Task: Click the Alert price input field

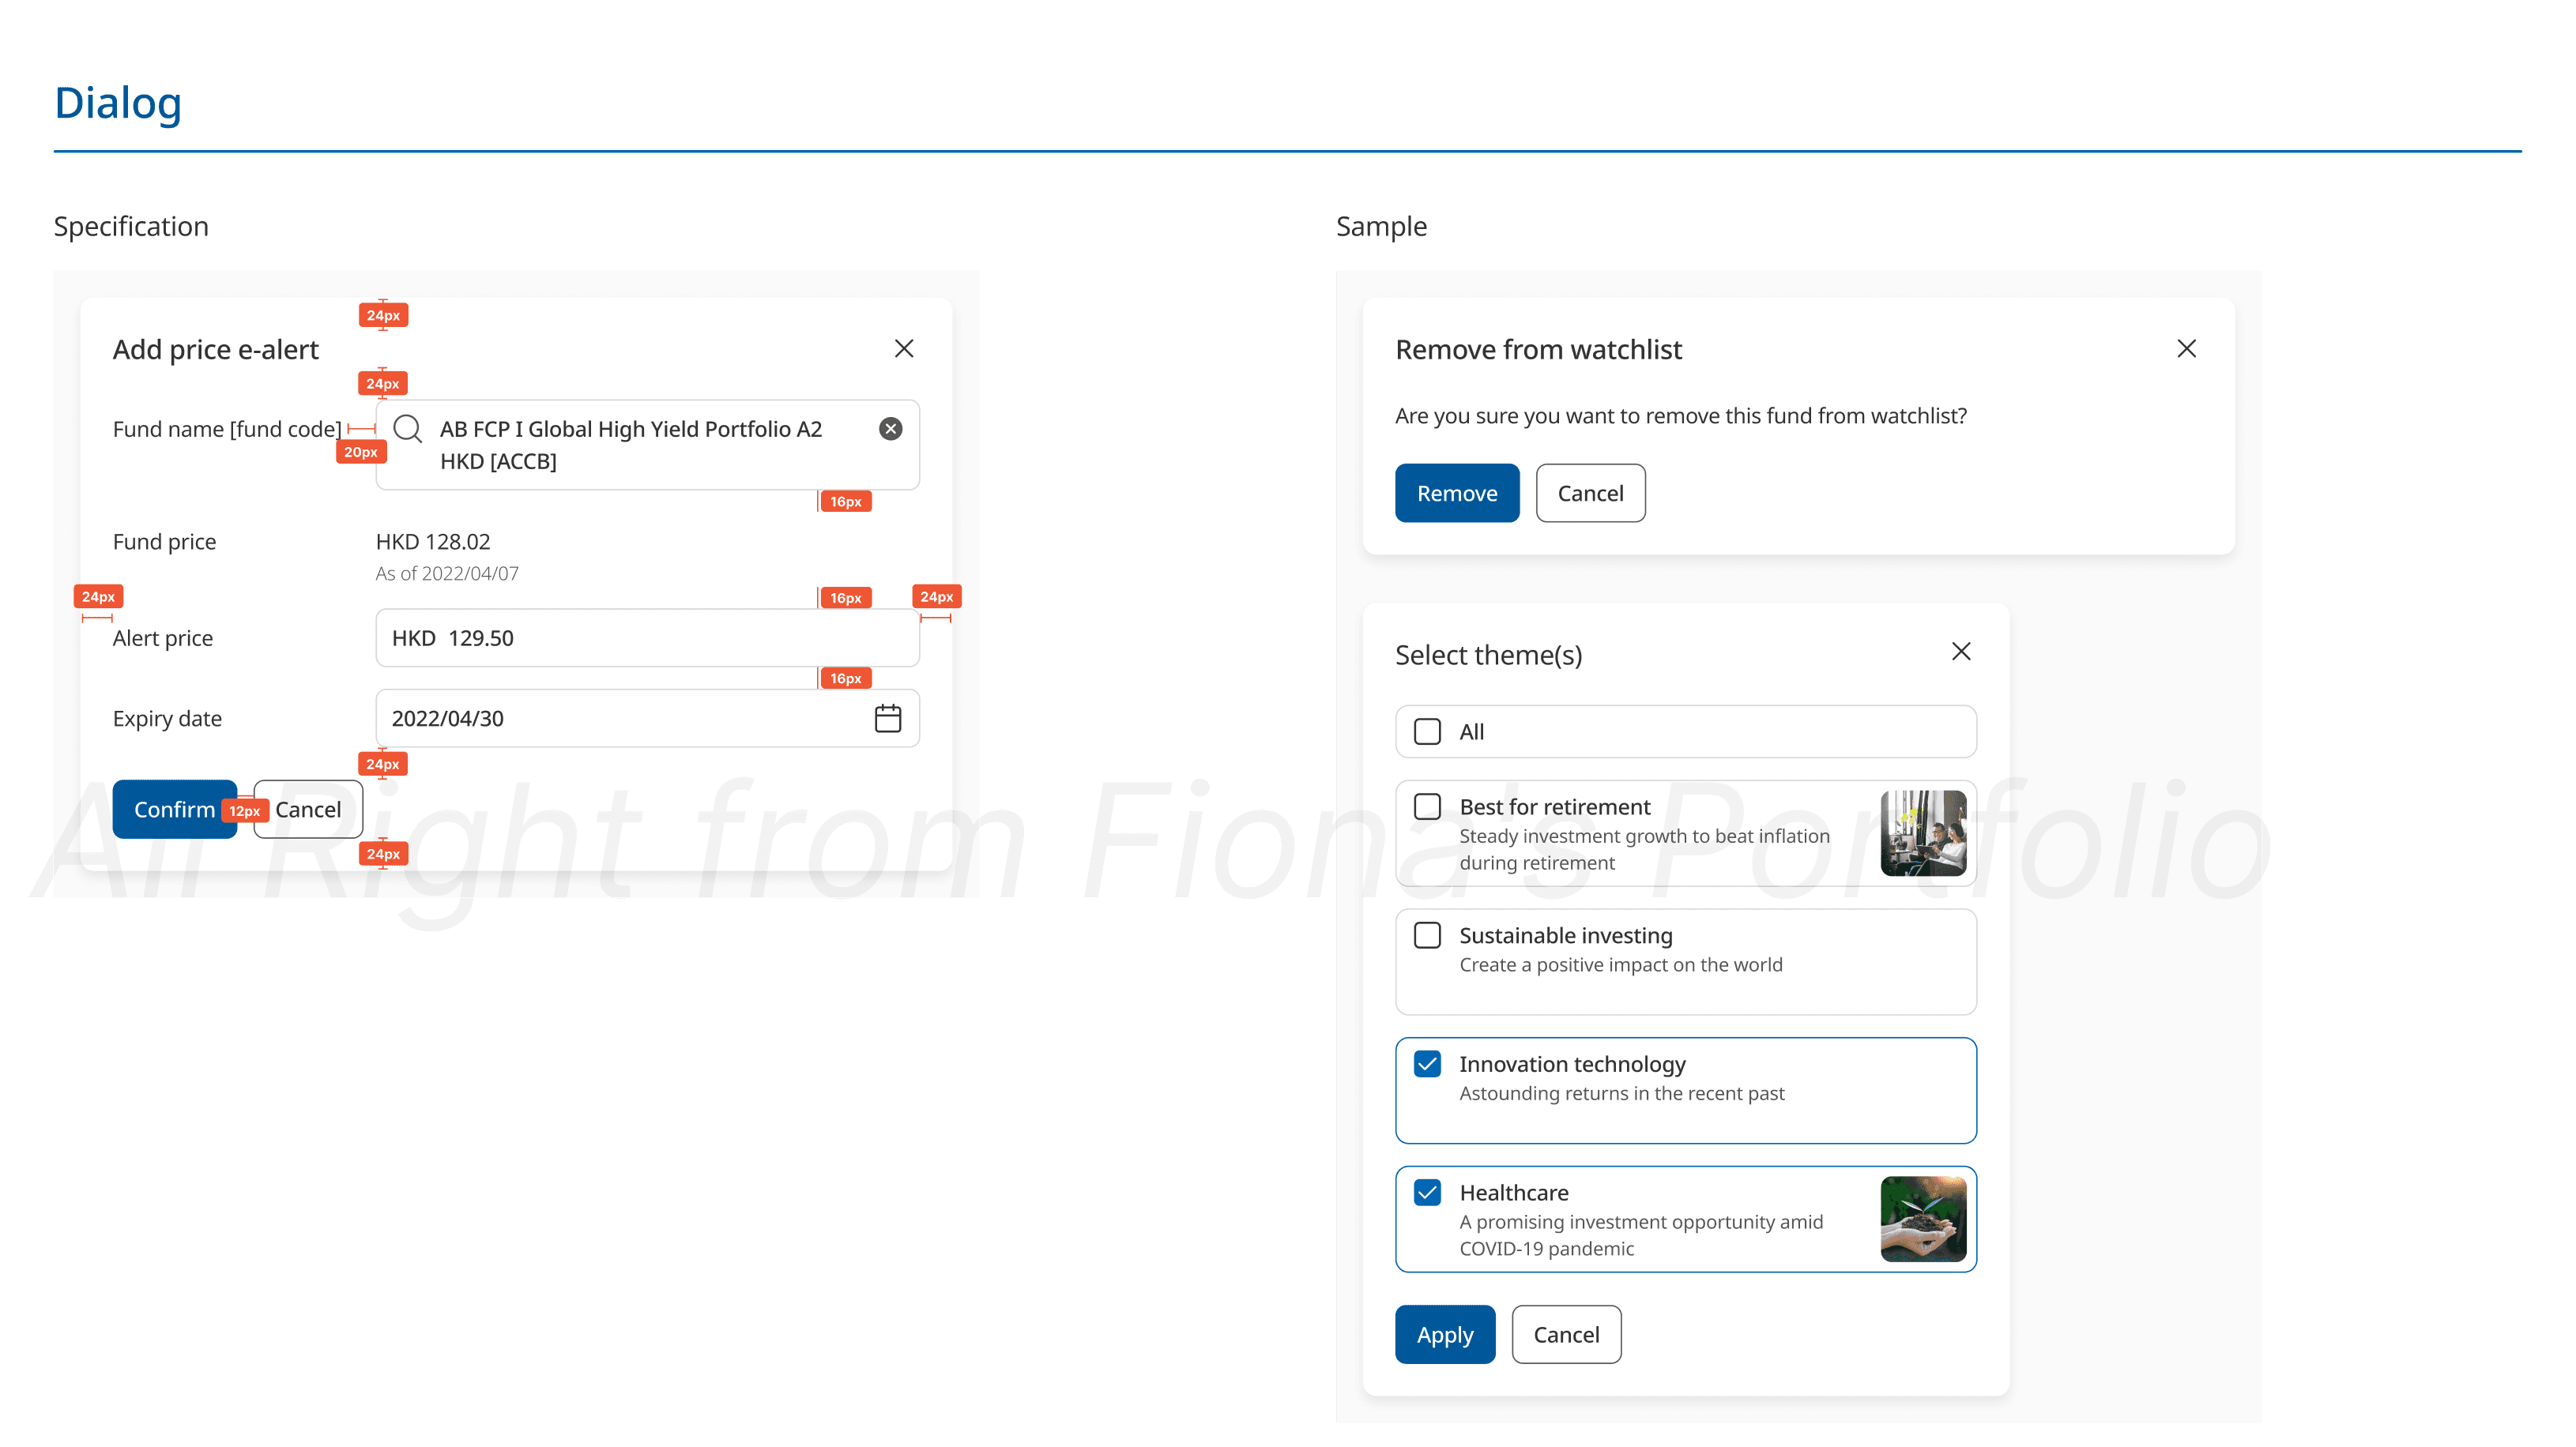Action: (646, 637)
